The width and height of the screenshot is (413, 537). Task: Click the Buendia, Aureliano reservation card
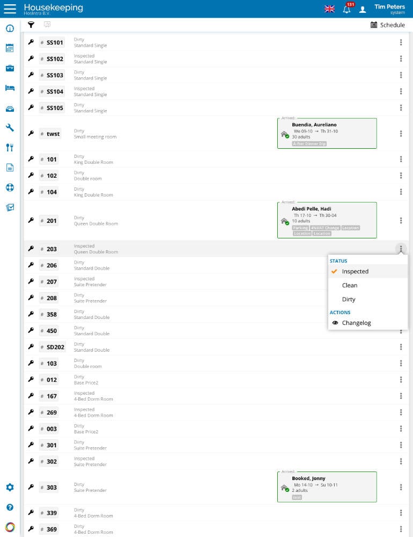pos(327,134)
